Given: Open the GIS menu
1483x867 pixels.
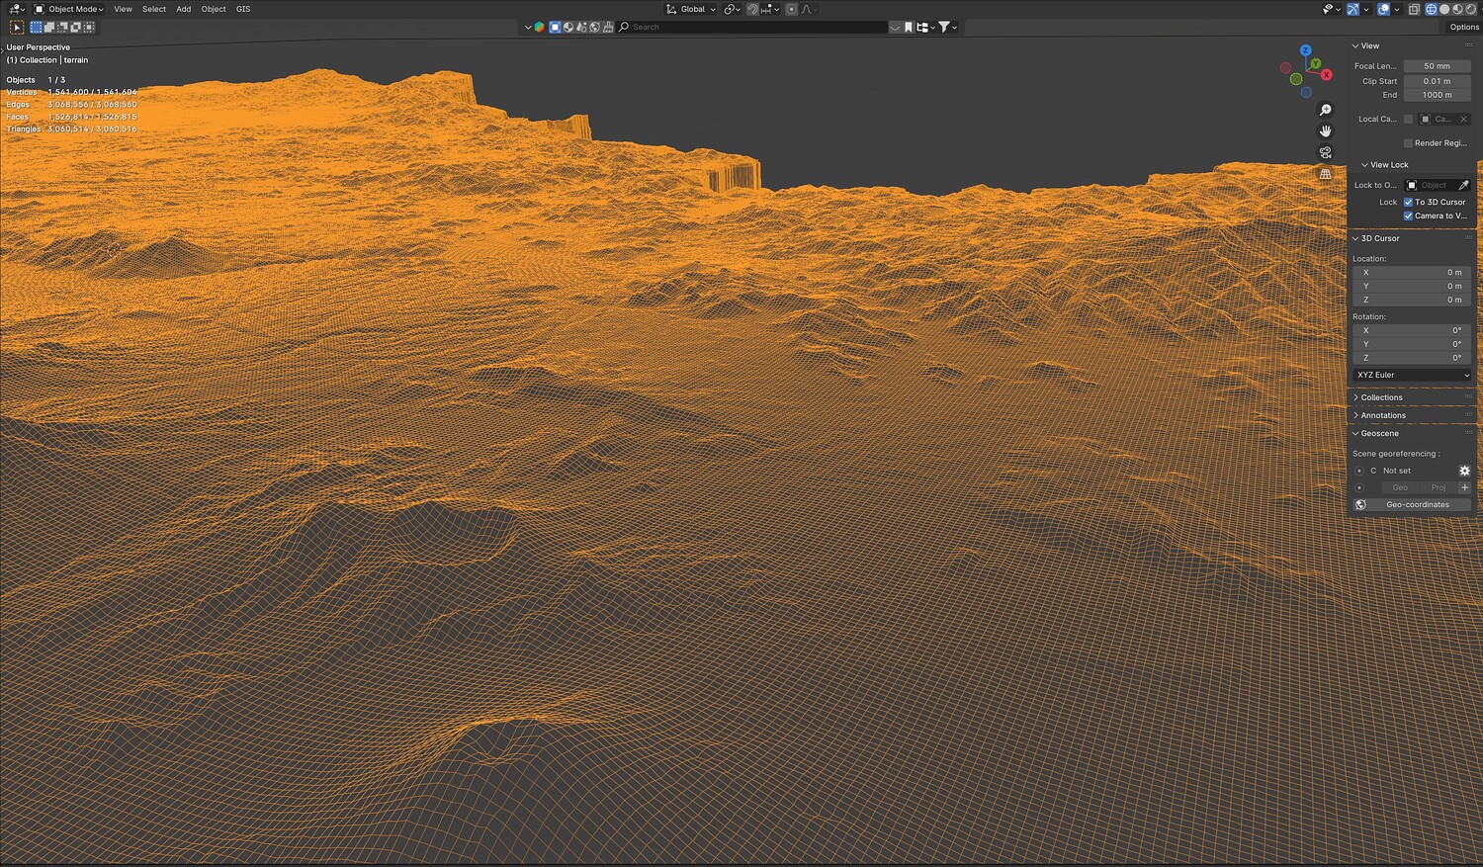Looking at the screenshot, I should click(x=243, y=9).
